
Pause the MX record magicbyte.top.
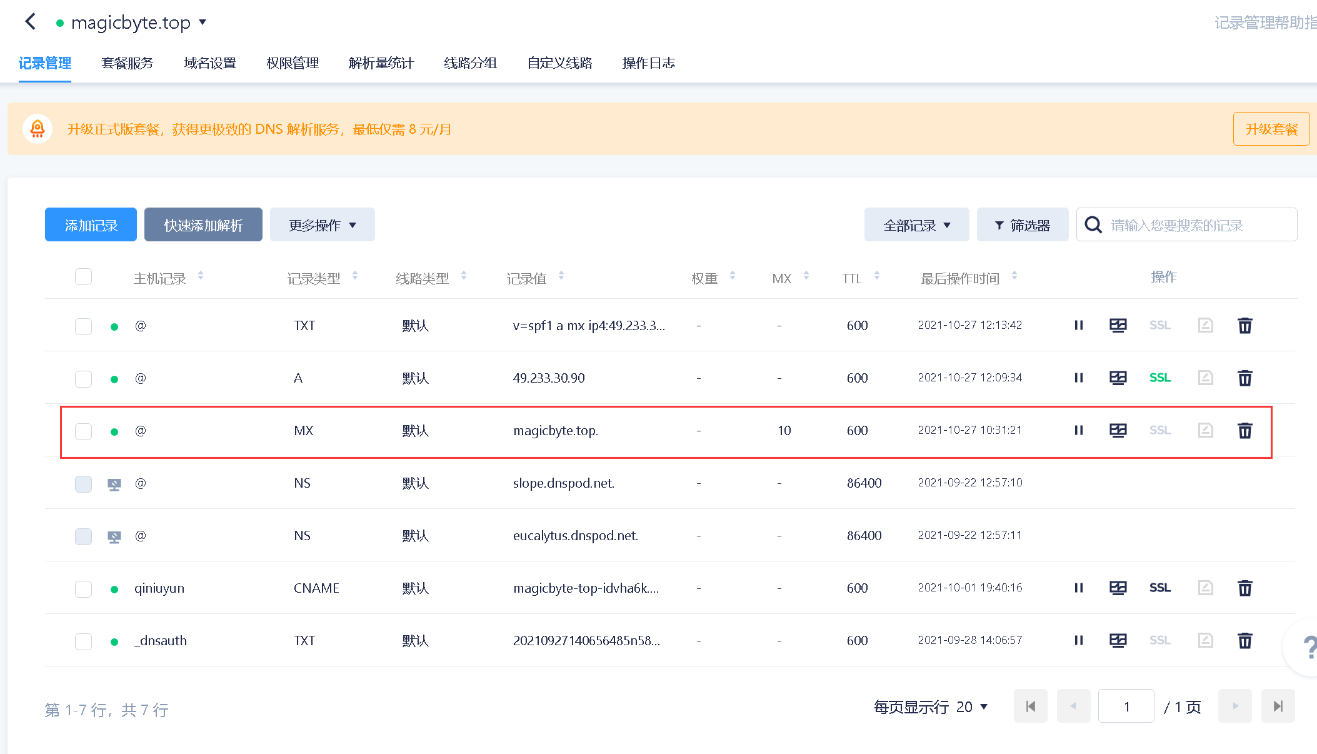coord(1078,430)
